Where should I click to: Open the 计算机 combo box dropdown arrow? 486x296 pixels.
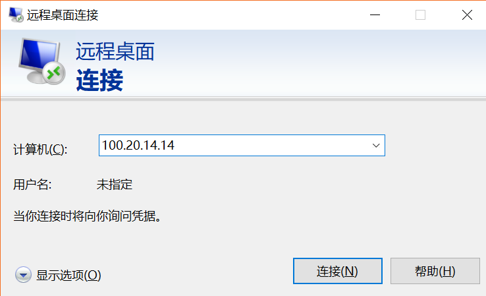click(376, 145)
